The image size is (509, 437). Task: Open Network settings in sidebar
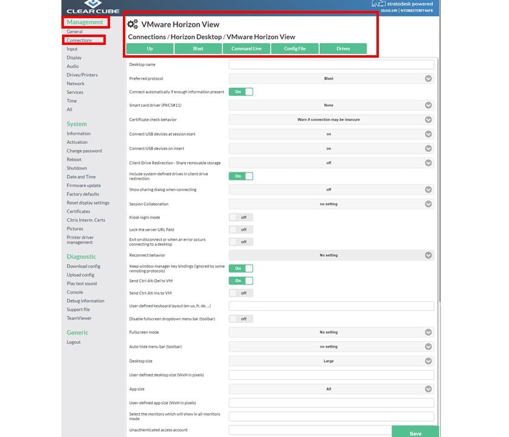75,84
